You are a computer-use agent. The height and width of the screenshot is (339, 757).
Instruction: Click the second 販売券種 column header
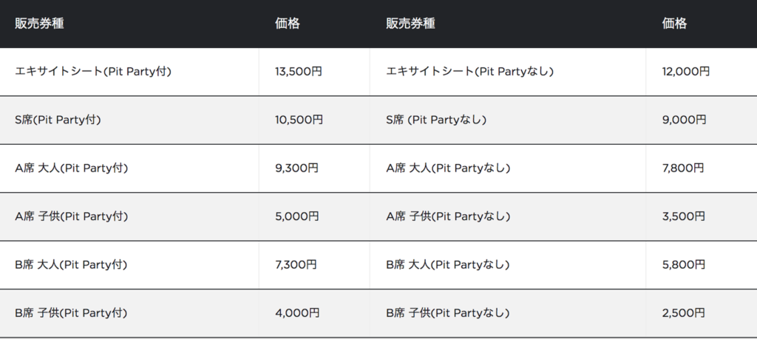410,23
